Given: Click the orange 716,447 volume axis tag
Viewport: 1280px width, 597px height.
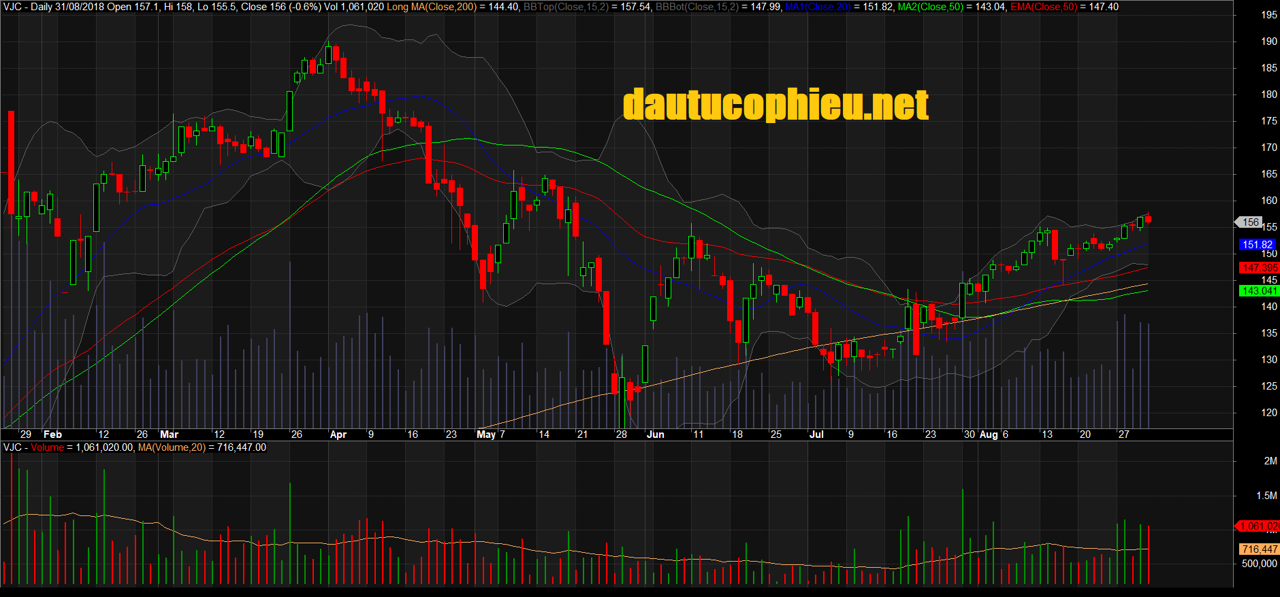Looking at the screenshot, I should click(x=1259, y=549).
